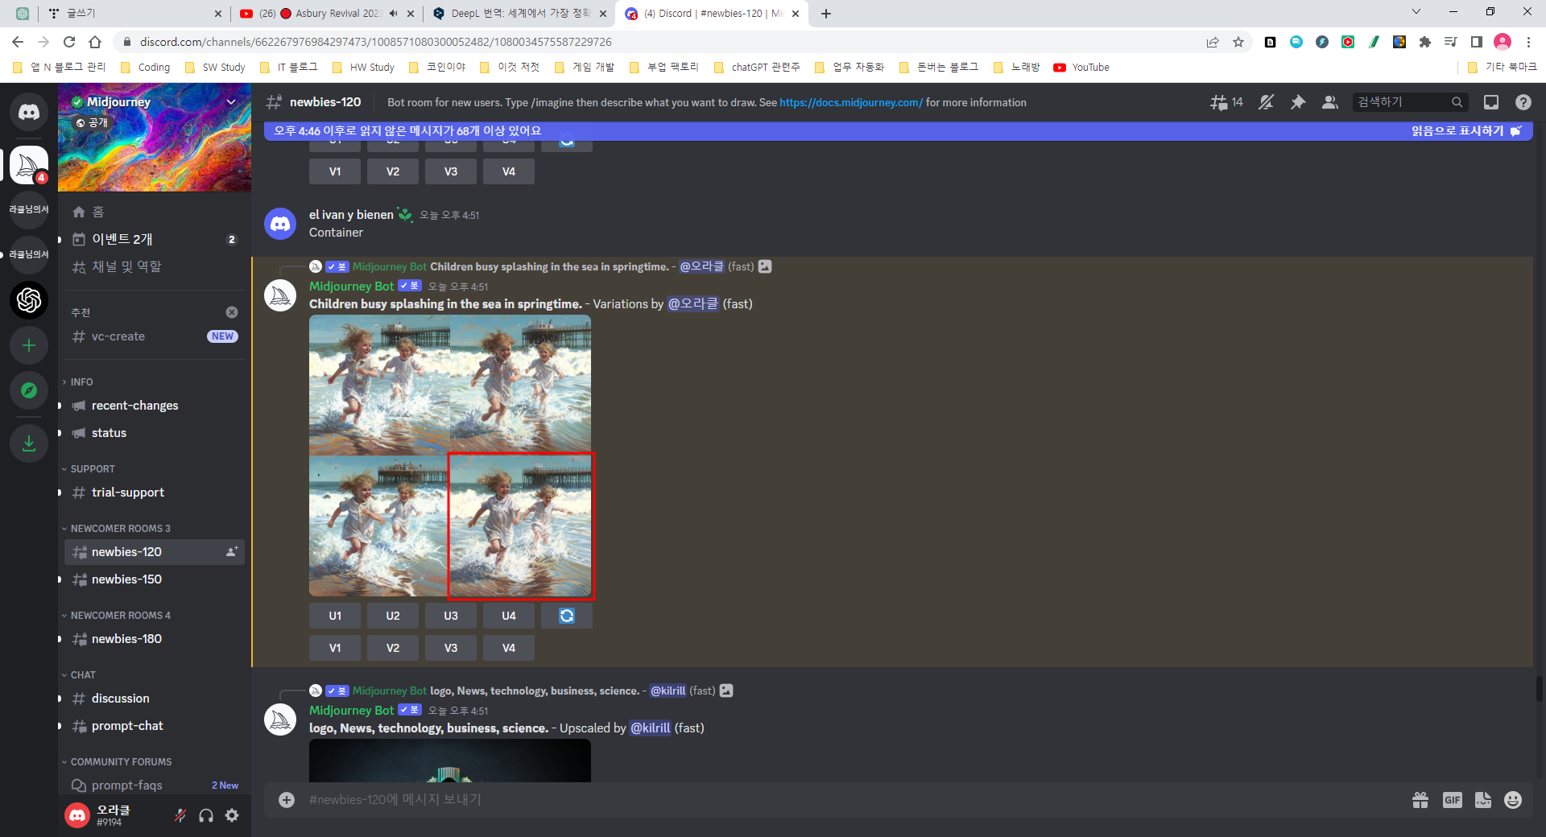Viewport: 1546px width, 837px height.
Task: Open the threads icon showing 14
Action: click(x=1226, y=102)
